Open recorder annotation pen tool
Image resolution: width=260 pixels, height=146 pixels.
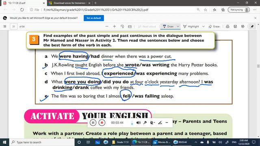(x=160, y=122)
